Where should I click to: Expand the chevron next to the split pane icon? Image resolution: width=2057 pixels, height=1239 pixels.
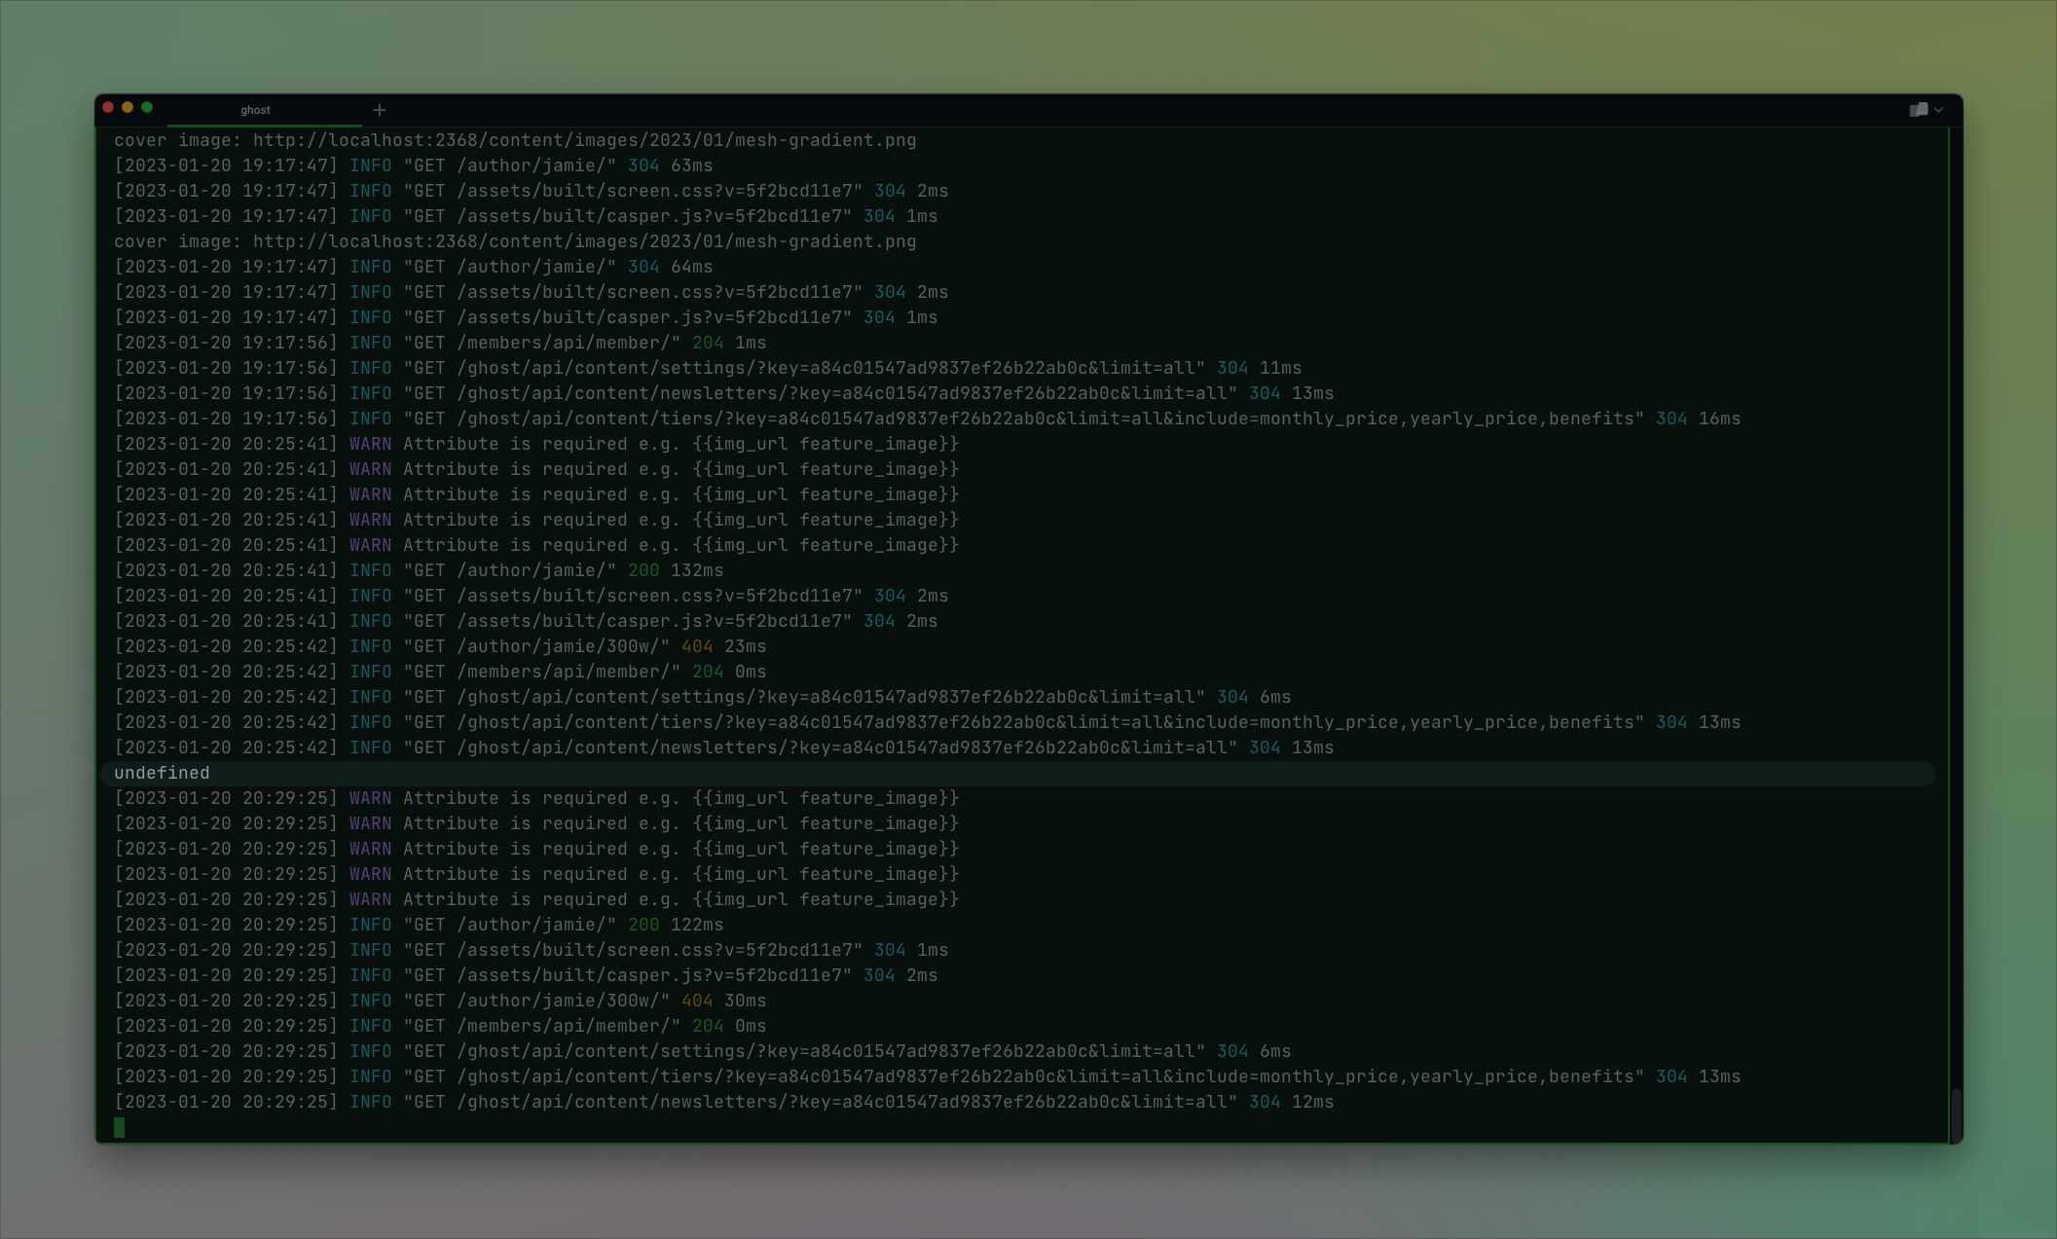click(x=1939, y=110)
